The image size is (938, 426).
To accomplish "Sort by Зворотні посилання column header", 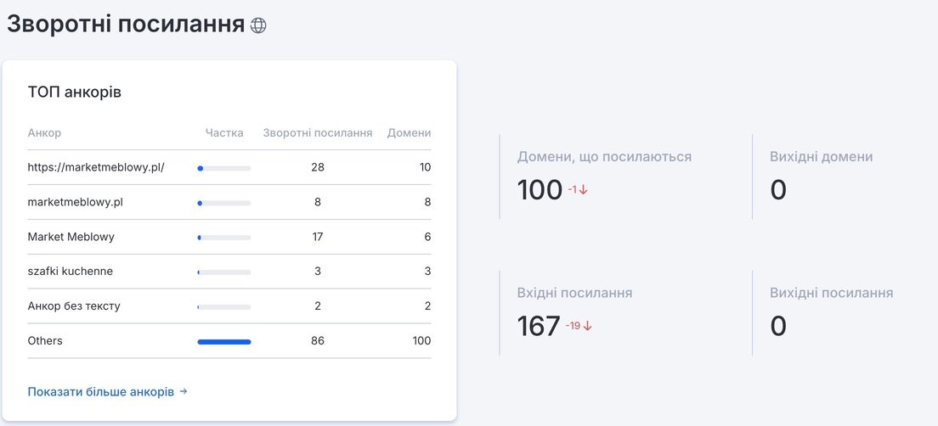I will (318, 132).
